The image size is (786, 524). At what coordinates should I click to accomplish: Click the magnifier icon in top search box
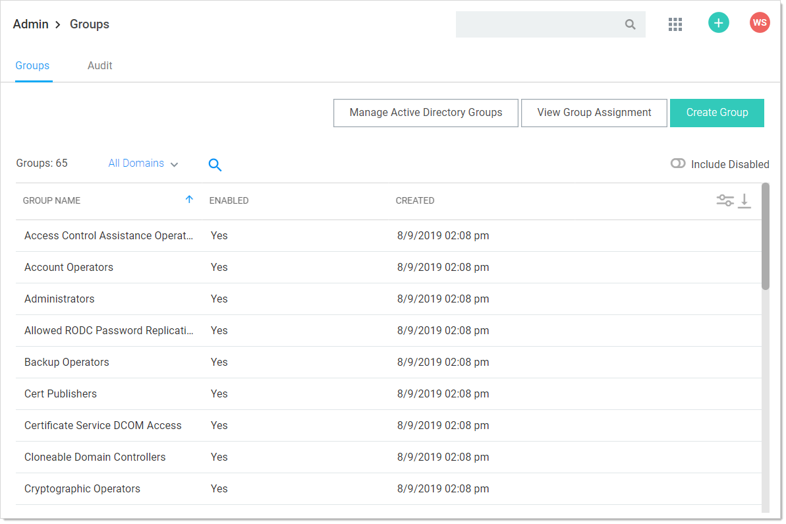point(630,24)
